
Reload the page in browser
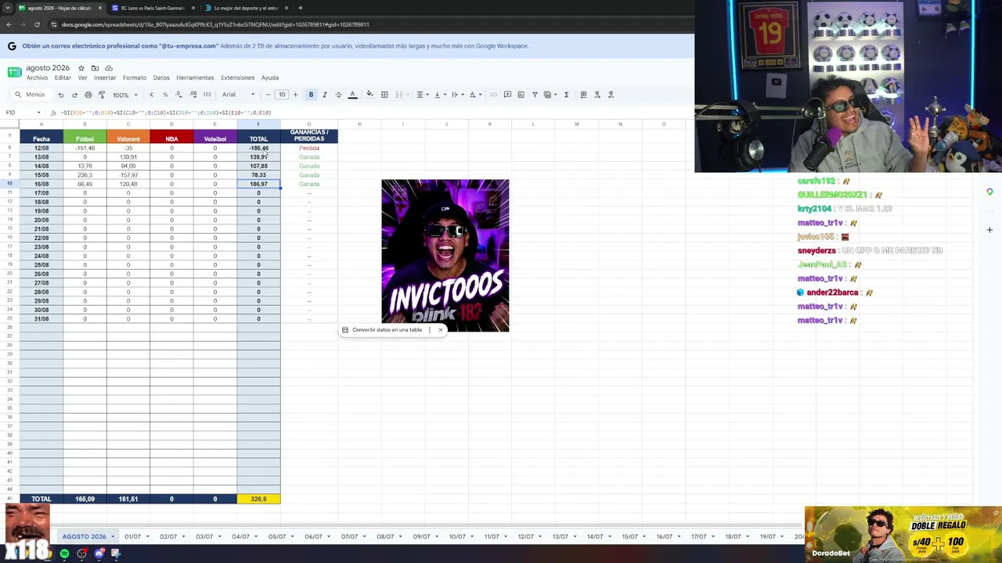(x=37, y=24)
